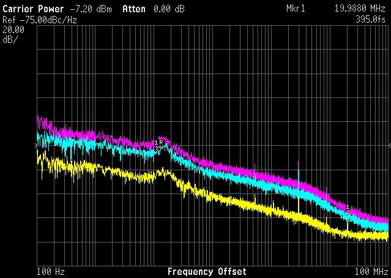This screenshot has width=391, height=278.
Task: Click the reference level arrow on left graticule edge
Action: [x=36, y=145]
